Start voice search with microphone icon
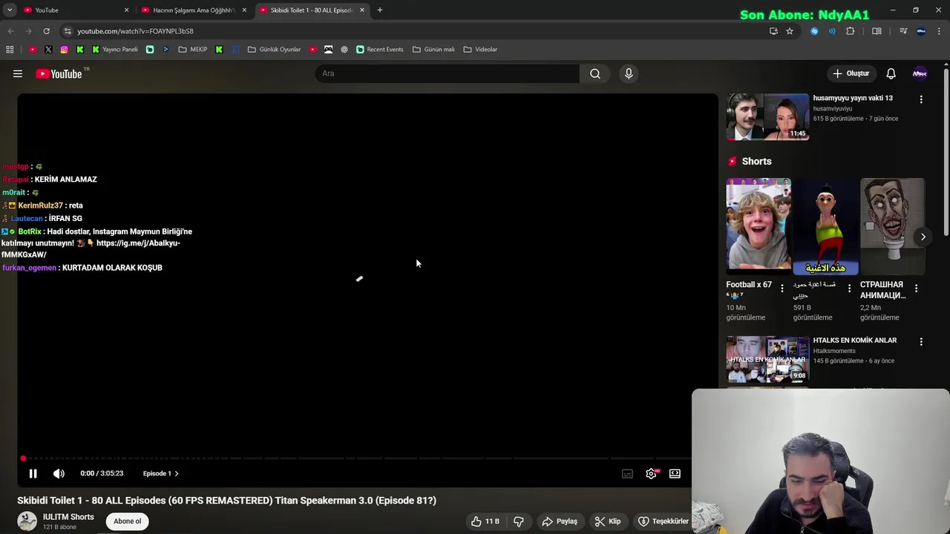Viewport: 950px width, 534px height. pyautogui.click(x=629, y=73)
